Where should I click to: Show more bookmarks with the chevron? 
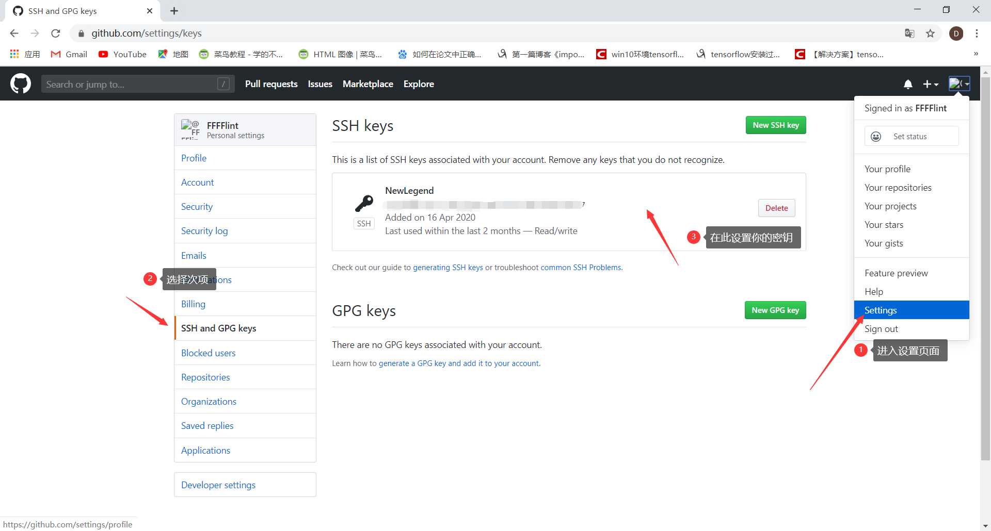point(976,54)
